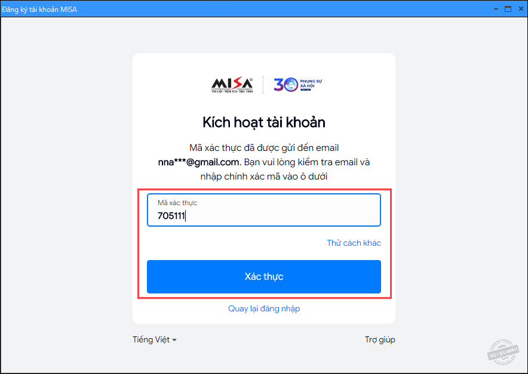Close the MISA registration window

point(521,9)
